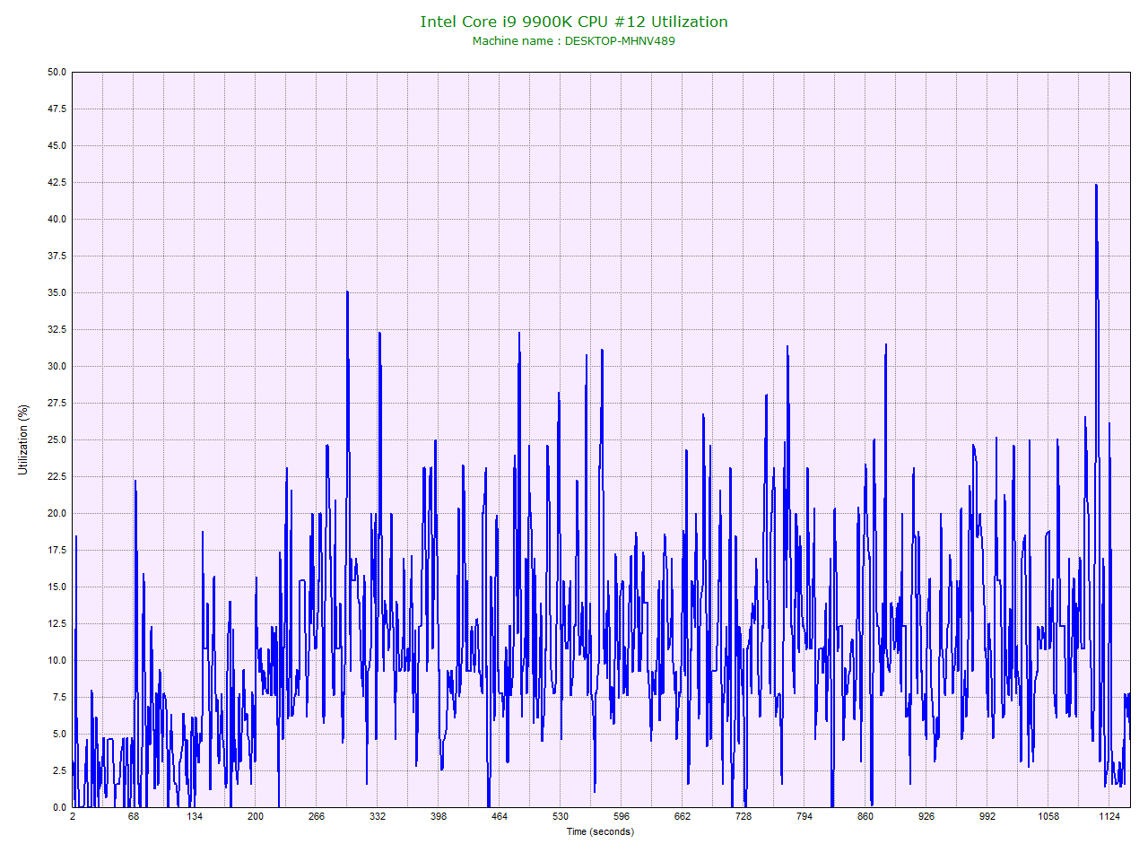Click the "45.0" utilization tick label
Image resolution: width=1148 pixels, height=861 pixels.
(57, 145)
